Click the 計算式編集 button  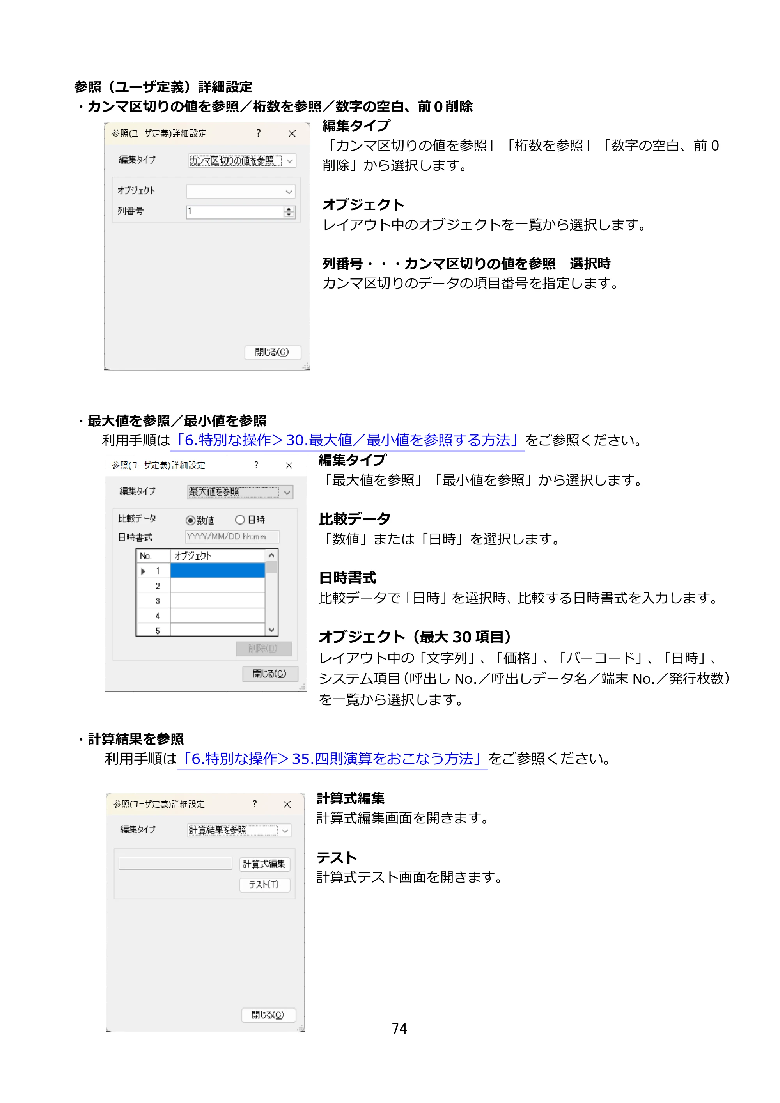pyautogui.click(x=265, y=864)
